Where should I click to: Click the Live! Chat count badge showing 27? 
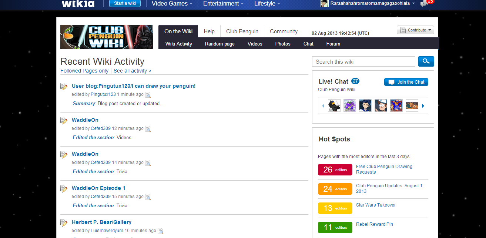[x=355, y=81]
